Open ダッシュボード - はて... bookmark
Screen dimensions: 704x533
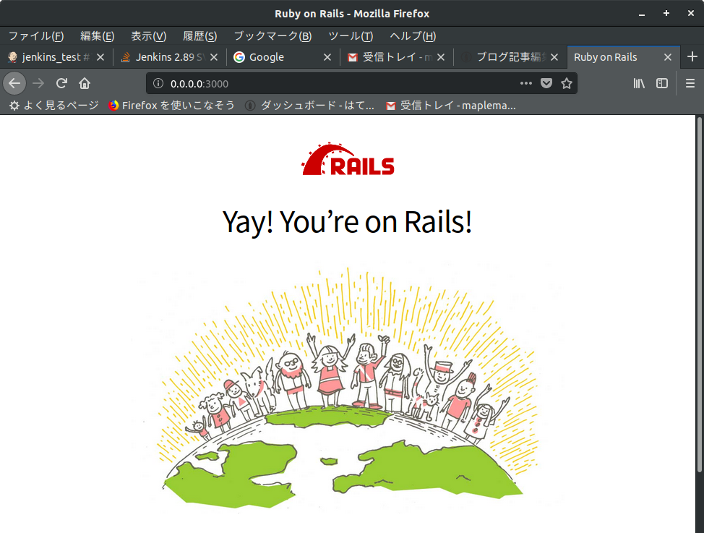pos(310,105)
